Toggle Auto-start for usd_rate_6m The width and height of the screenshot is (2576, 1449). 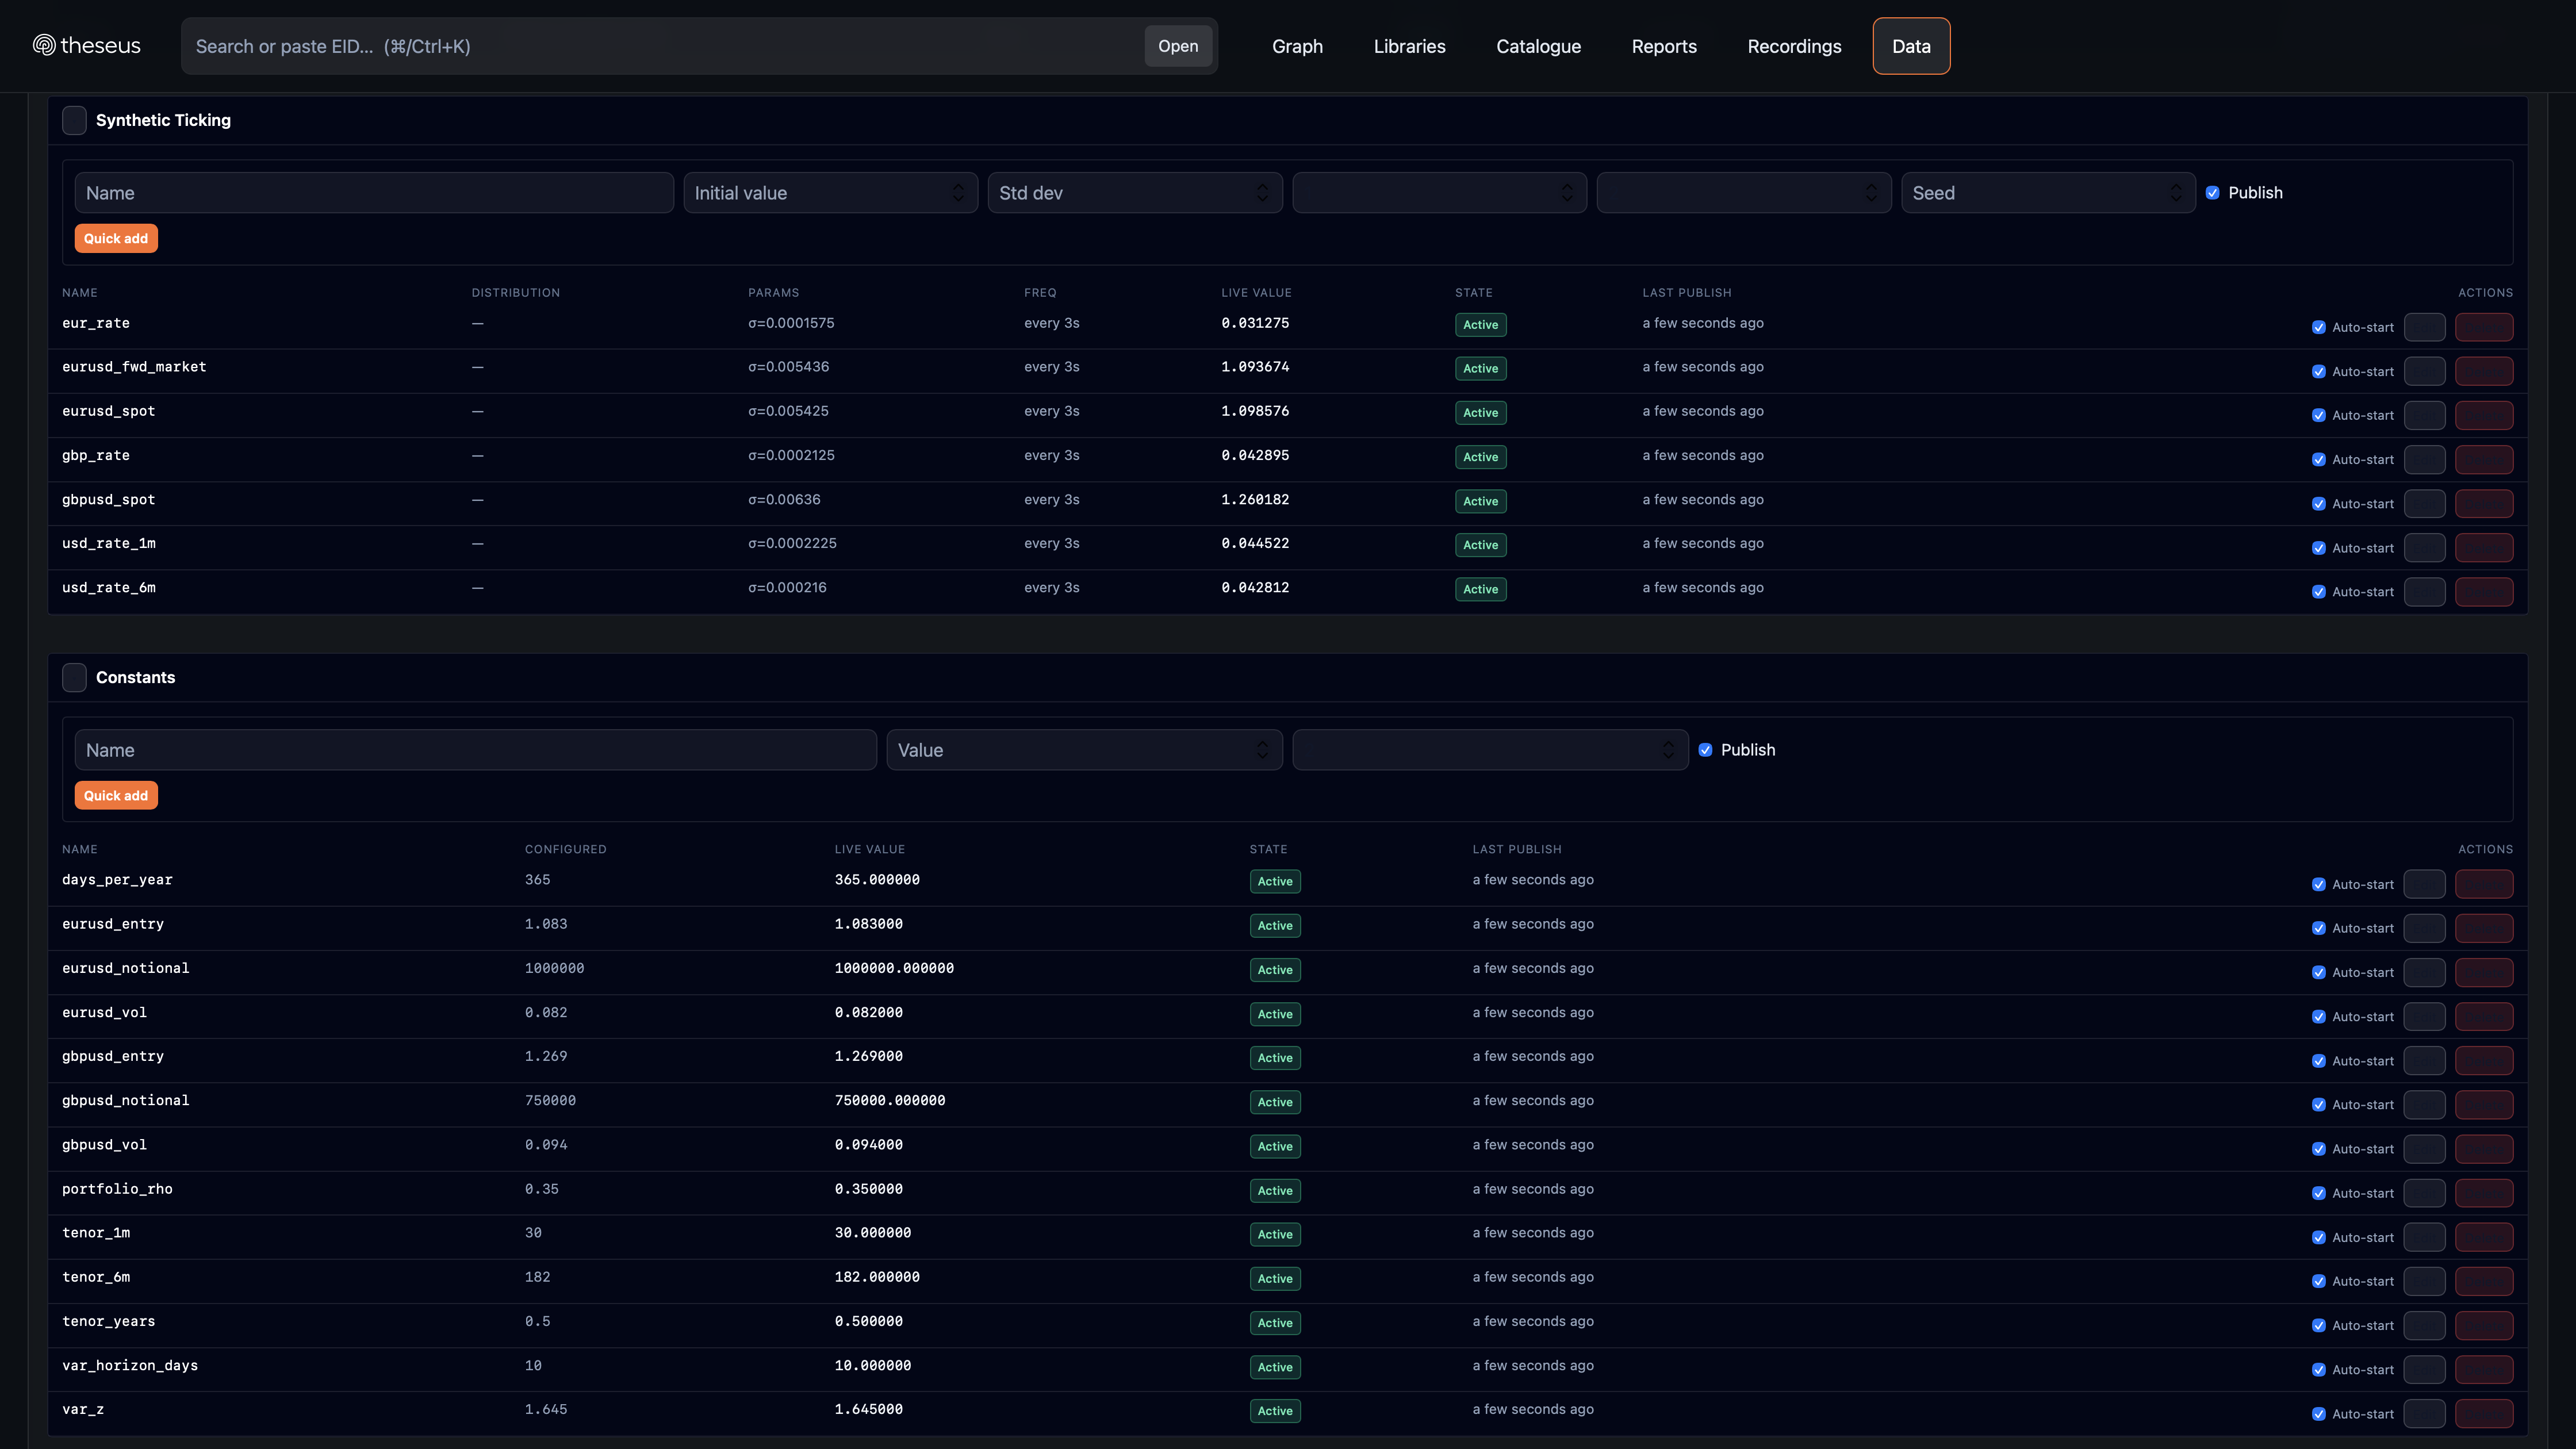[2318, 592]
